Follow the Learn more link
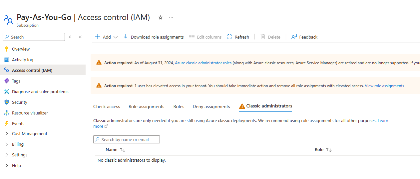This screenshot has height=179, width=420. coord(383,121)
